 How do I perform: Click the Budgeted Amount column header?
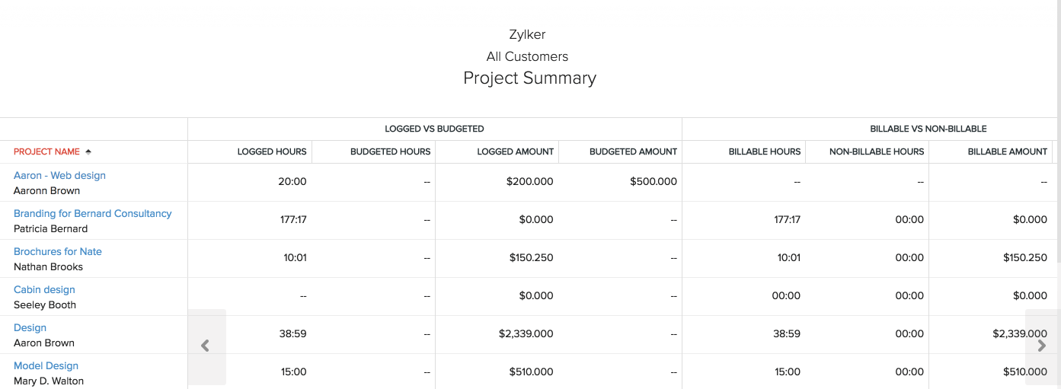[633, 151]
